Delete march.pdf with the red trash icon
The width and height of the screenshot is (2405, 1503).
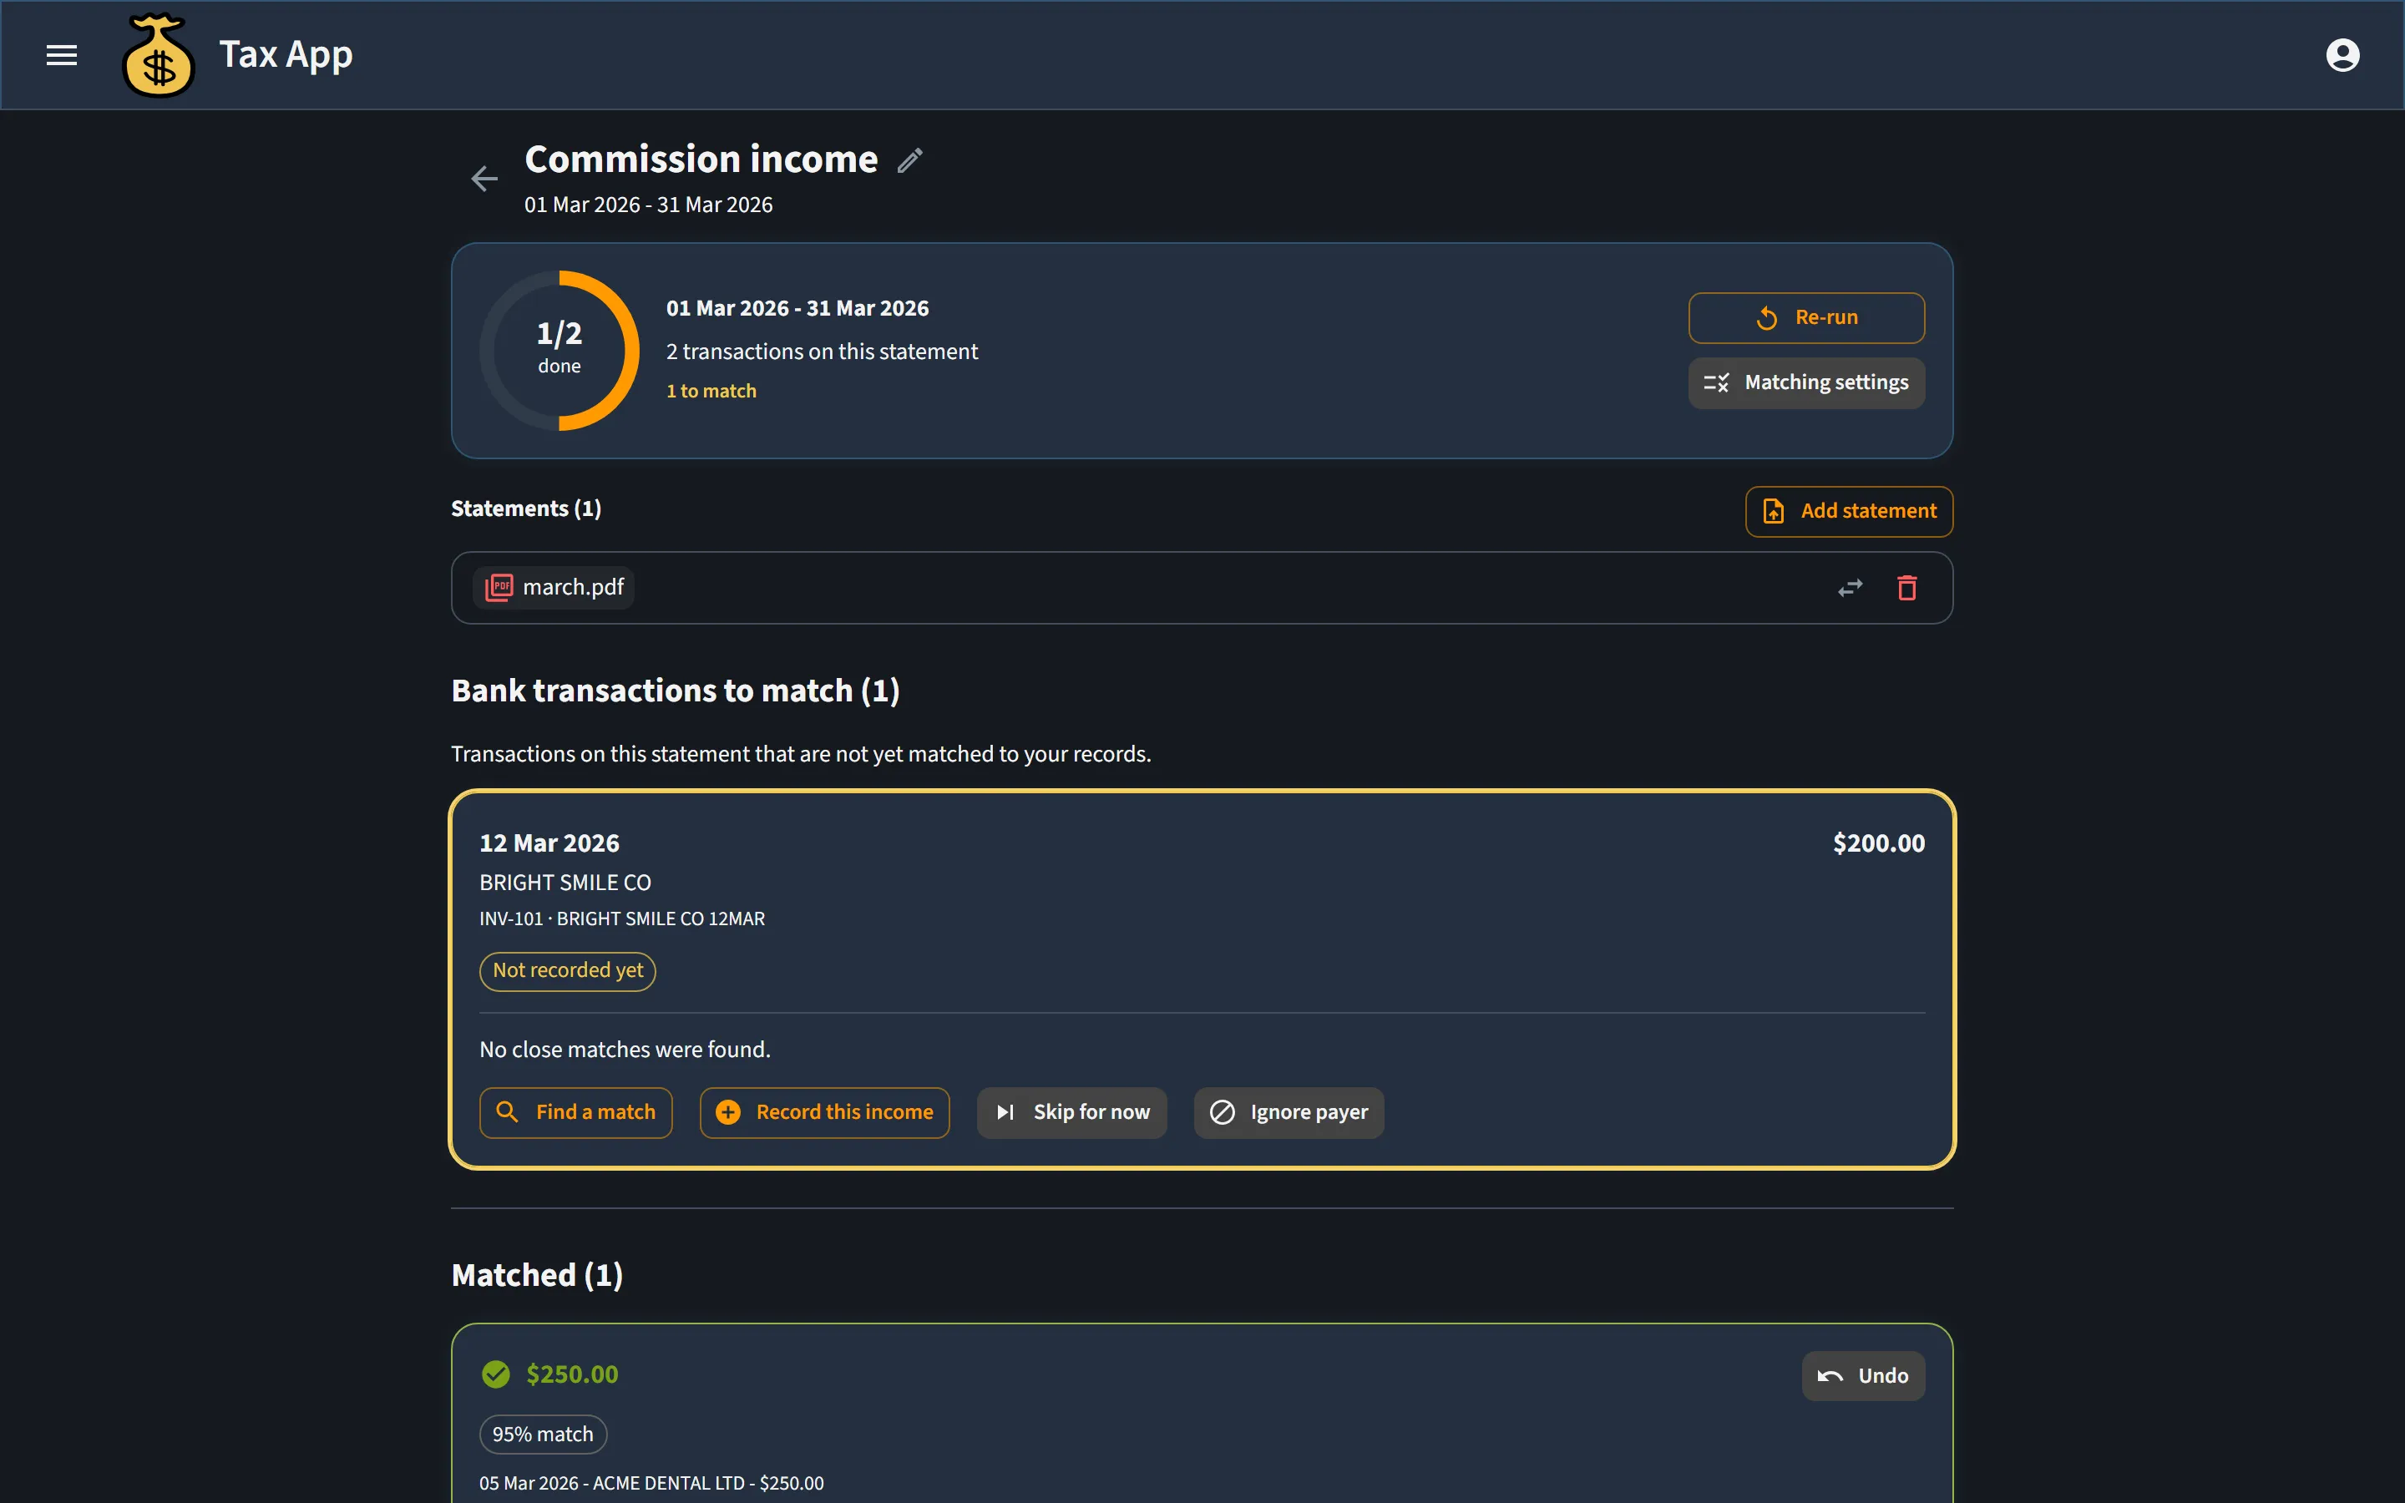pos(1906,589)
